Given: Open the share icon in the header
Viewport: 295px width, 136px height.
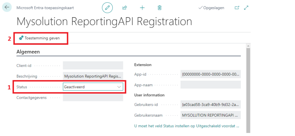Looking at the screenshot, I should click(125, 7).
